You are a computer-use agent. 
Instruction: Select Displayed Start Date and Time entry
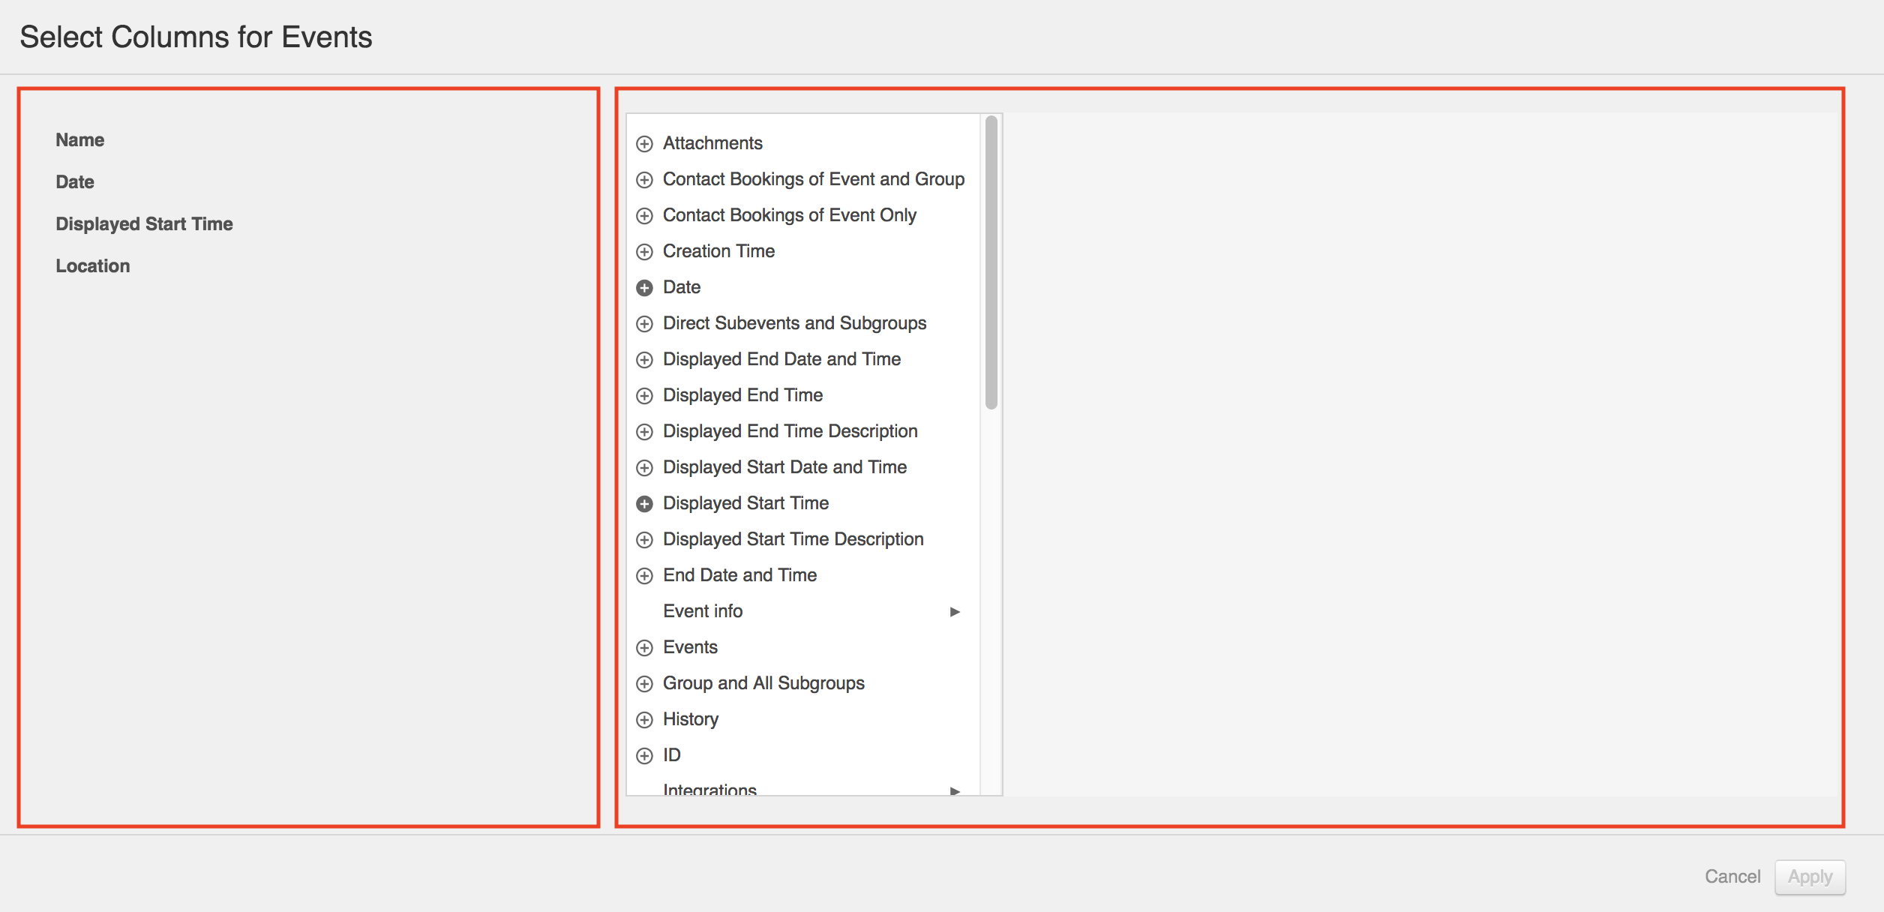click(784, 467)
